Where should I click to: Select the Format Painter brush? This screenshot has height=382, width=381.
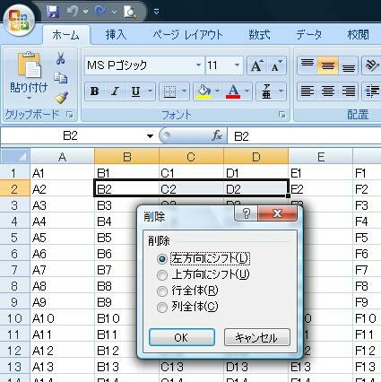coord(61,97)
